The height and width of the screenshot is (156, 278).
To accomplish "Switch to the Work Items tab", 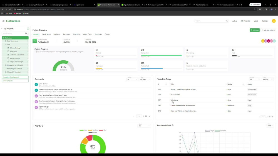I will [46, 34].
